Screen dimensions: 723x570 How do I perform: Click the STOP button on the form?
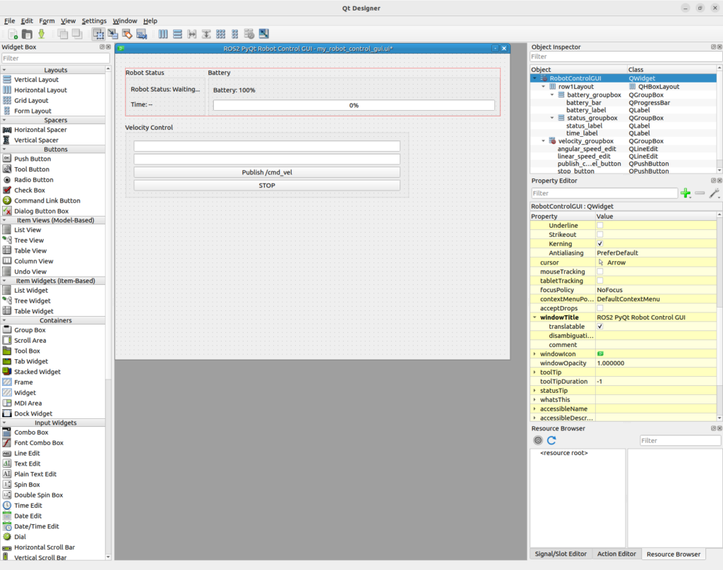tap(267, 186)
